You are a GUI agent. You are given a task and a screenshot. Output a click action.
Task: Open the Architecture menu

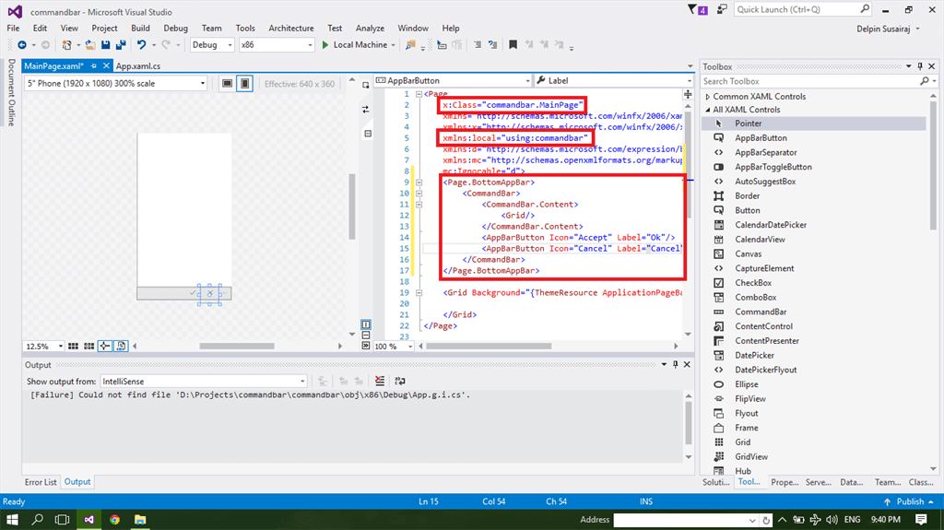[290, 29]
